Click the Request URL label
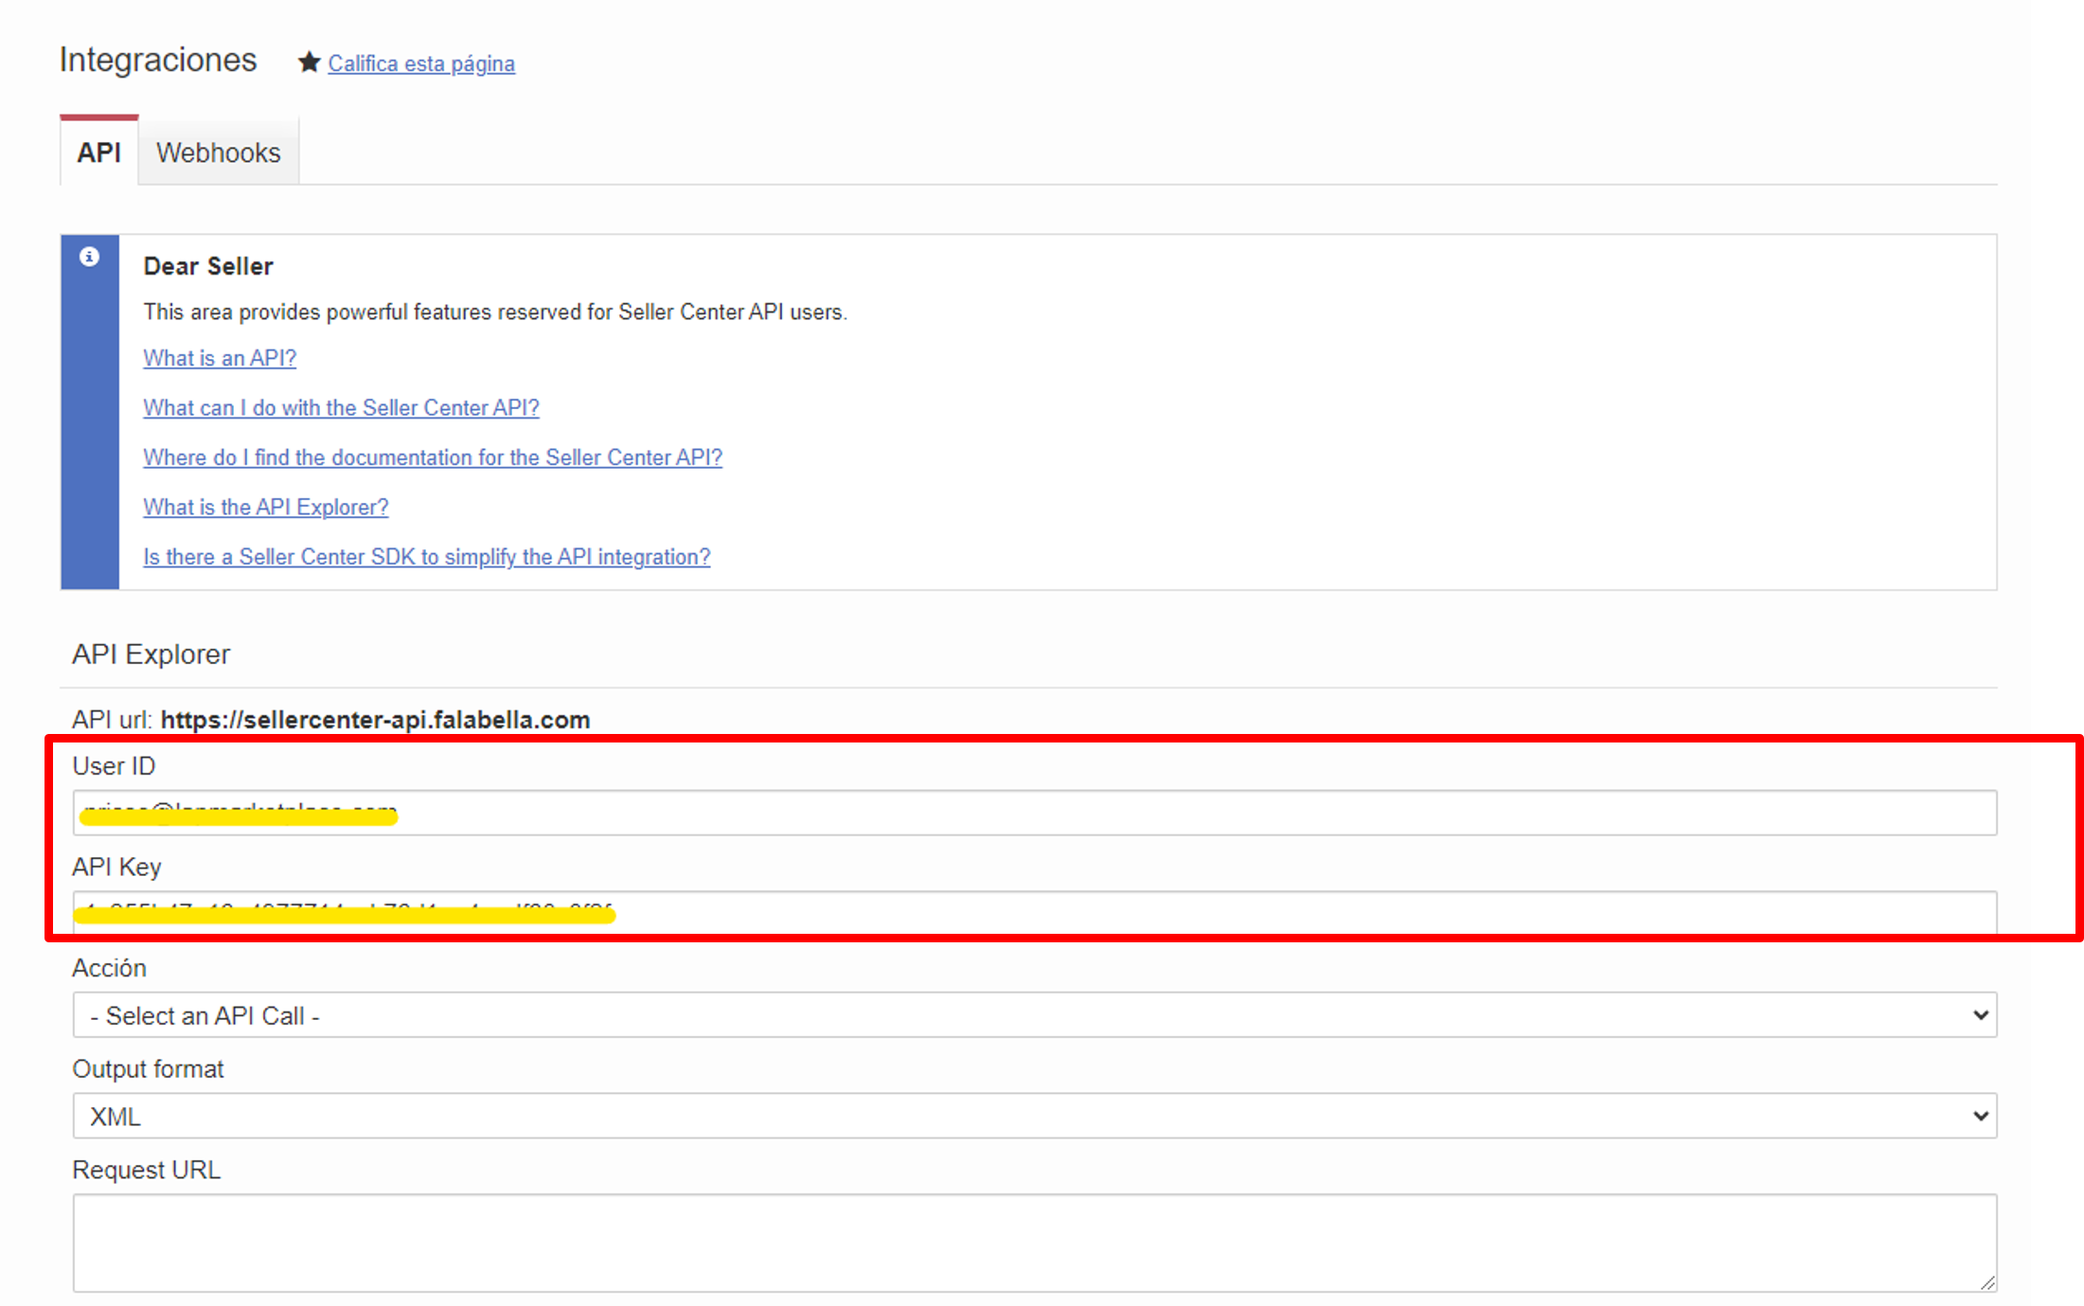Image resolution: width=2084 pixels, height=1306 pixels. tap(147, 1170)
